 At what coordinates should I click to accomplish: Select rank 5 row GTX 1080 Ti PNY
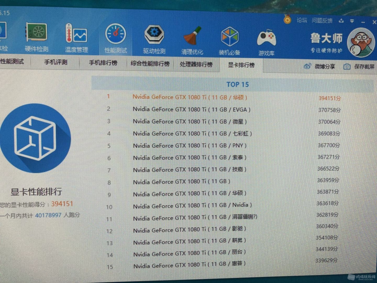224,146
